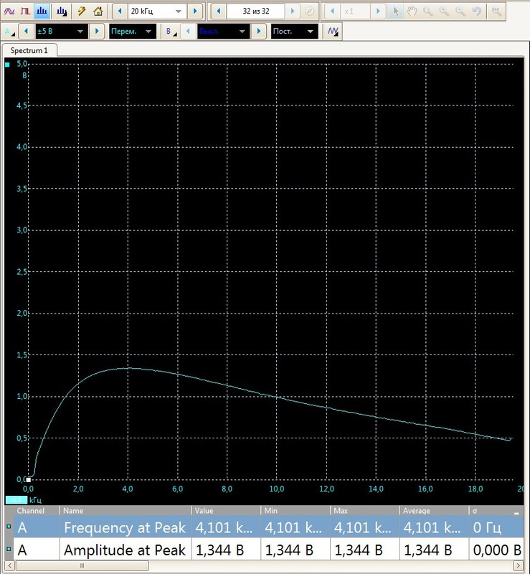Image resolution: width=530 pixels, height=574 pixels.
Task: Click the Average column header
Action: [434, 511]
